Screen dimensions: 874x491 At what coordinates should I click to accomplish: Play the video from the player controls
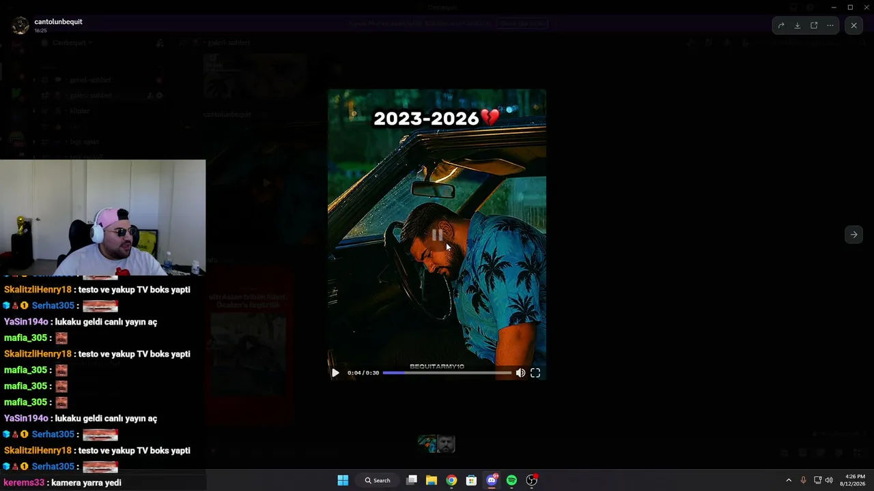[x=335, y=373]
